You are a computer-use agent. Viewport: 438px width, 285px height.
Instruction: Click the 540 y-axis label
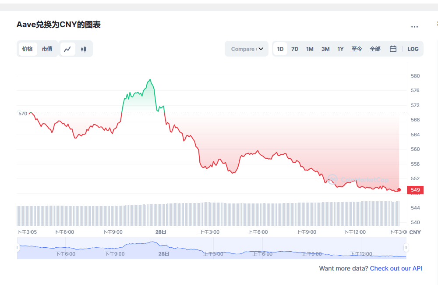coord(415,222)
